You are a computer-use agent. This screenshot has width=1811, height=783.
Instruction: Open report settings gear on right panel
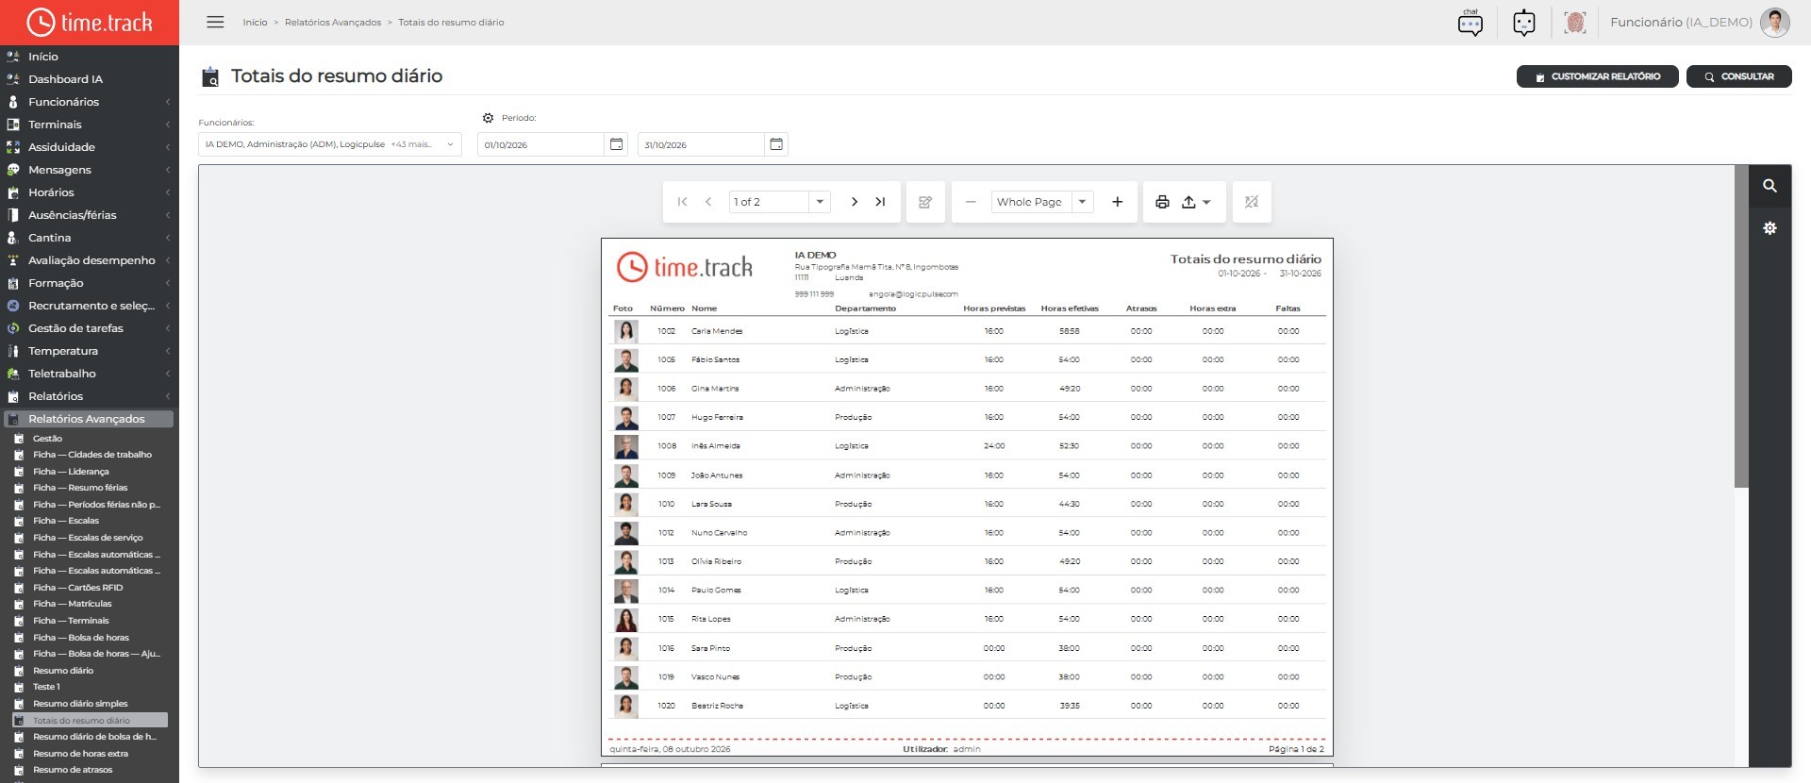point(1769,228)
